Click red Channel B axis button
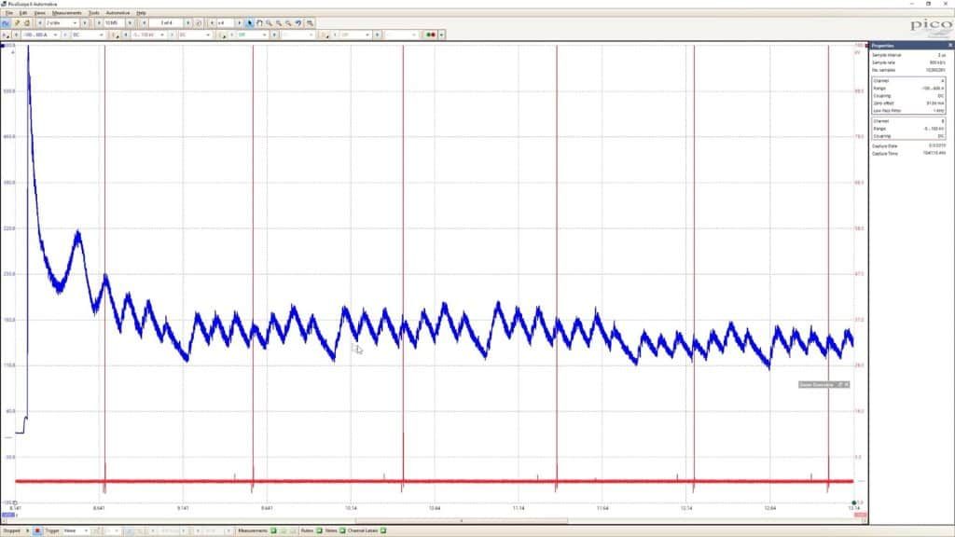The height and width of the screenshot is (537, 955). click(x=860, y=515)
